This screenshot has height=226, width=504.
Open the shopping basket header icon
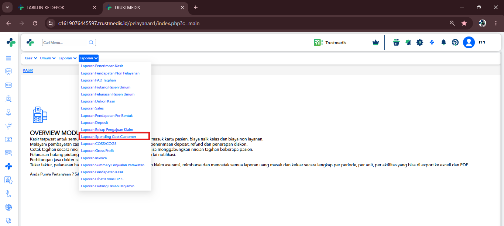pos(396,42)
